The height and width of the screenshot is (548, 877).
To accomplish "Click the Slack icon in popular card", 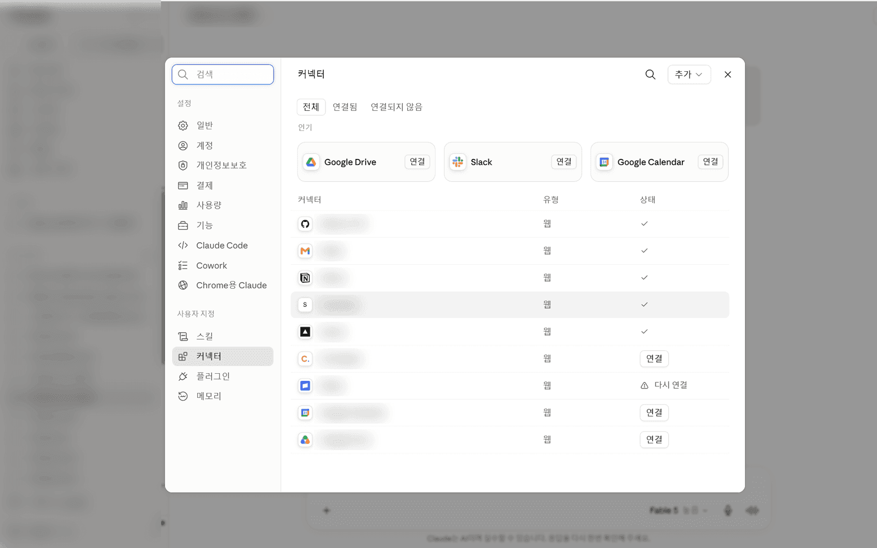I will point(458,162).
